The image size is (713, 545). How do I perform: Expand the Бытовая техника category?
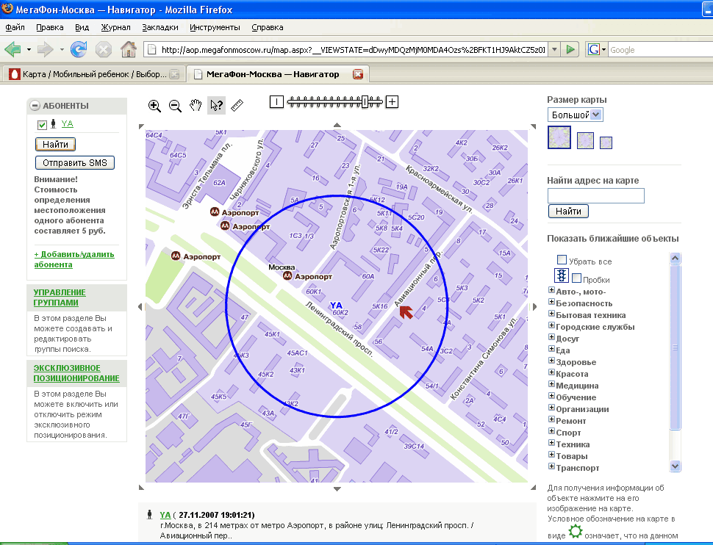551,314
